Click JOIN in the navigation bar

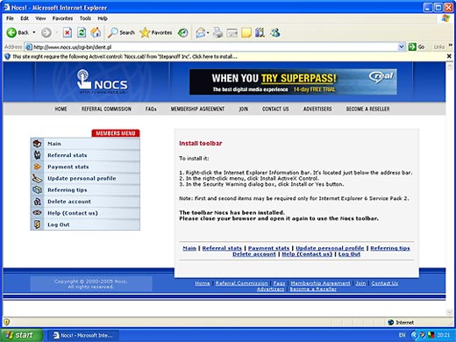(x=243, y=109)
